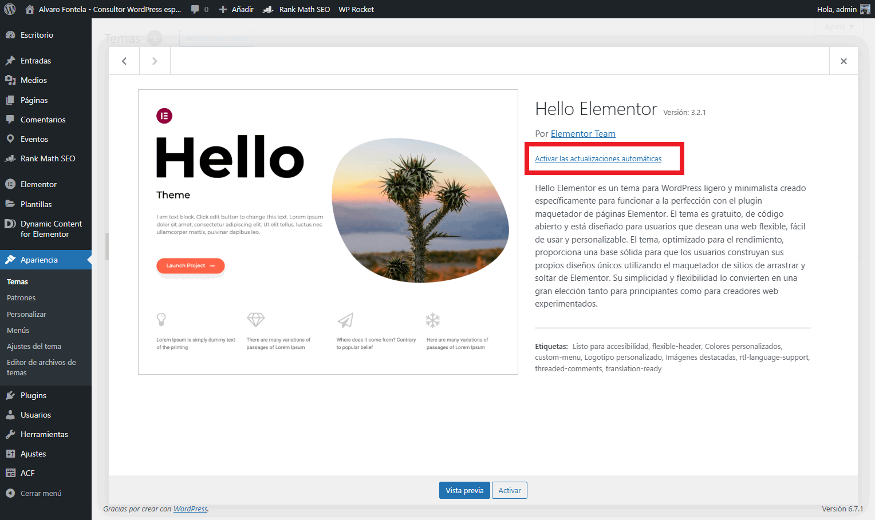875x520 pixels.
Task: Click the Entradas pin icon
Action: pos(10,61)
